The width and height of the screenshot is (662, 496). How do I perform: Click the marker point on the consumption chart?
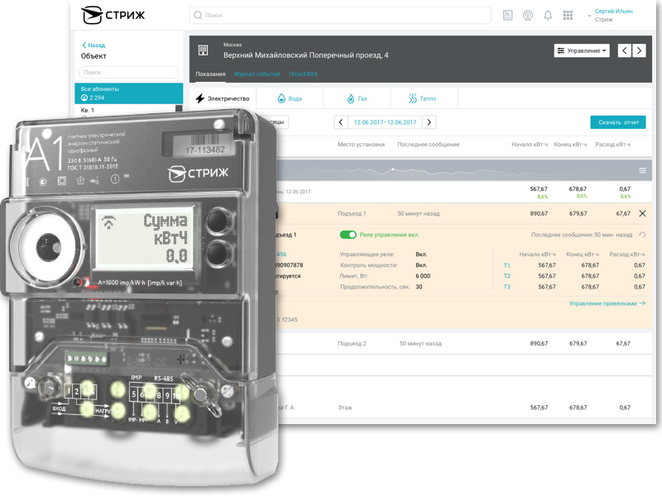pos(392,169)
